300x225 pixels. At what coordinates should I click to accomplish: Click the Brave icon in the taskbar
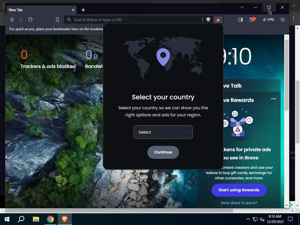[x=65, y=219]
